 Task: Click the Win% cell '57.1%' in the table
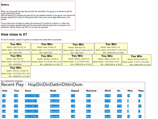107,101
